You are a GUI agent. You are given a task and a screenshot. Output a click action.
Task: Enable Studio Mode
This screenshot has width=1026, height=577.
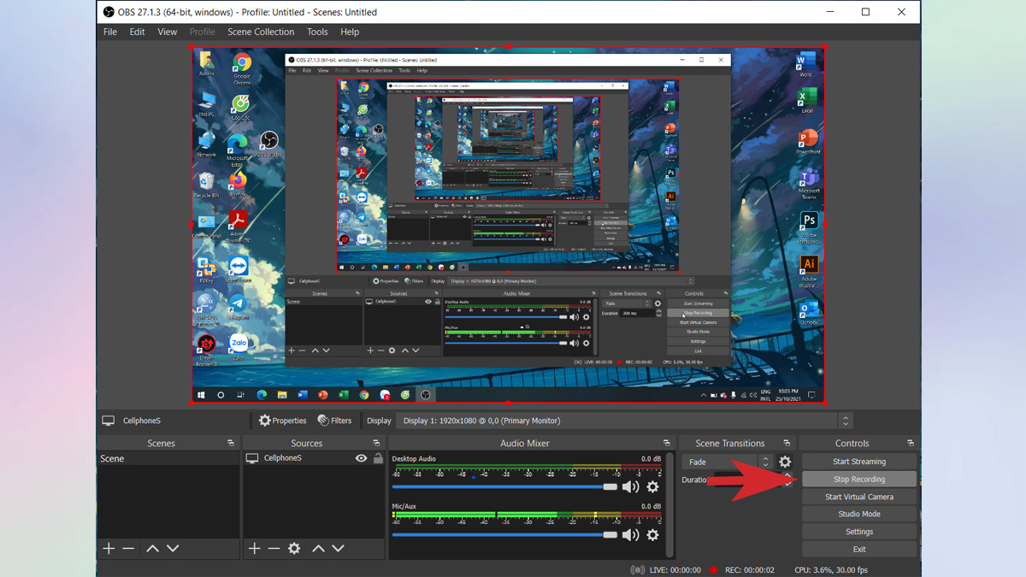click(x=859, y=514)
